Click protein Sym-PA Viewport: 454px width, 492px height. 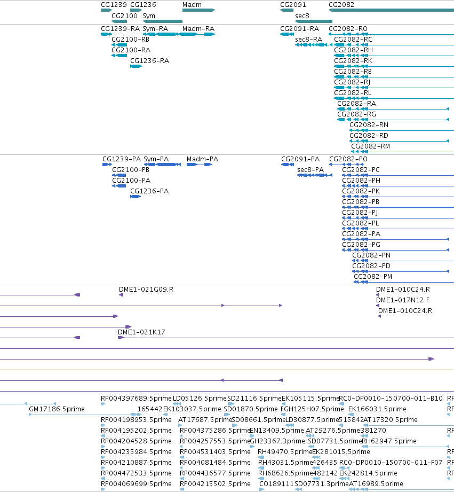point(156,159)
